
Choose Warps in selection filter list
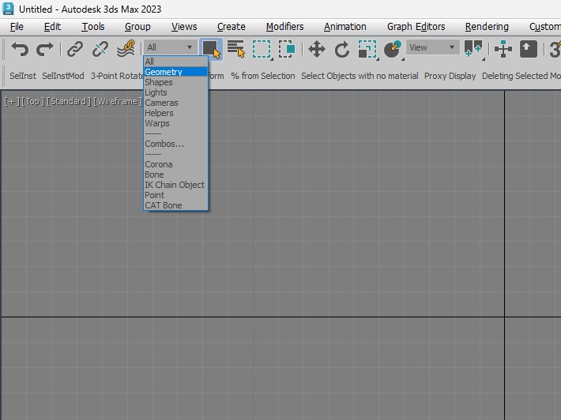[x=175, y=123]
